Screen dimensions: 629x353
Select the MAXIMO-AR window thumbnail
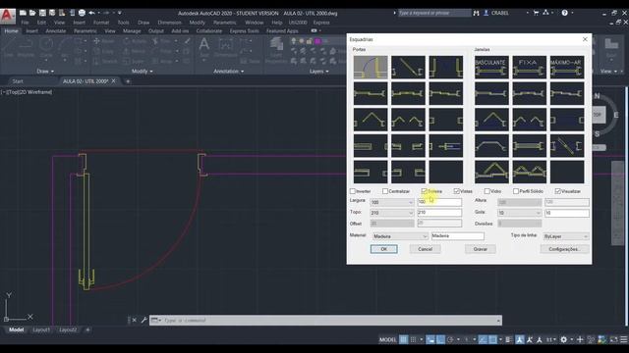566,67
